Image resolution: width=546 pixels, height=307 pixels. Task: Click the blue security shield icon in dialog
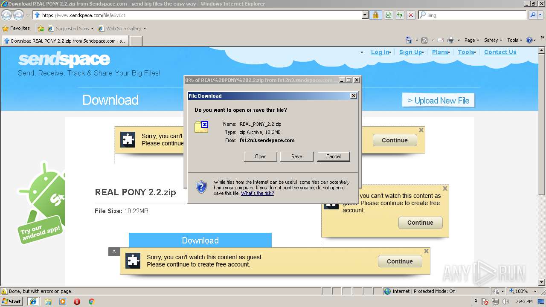[x=201, y=187]
